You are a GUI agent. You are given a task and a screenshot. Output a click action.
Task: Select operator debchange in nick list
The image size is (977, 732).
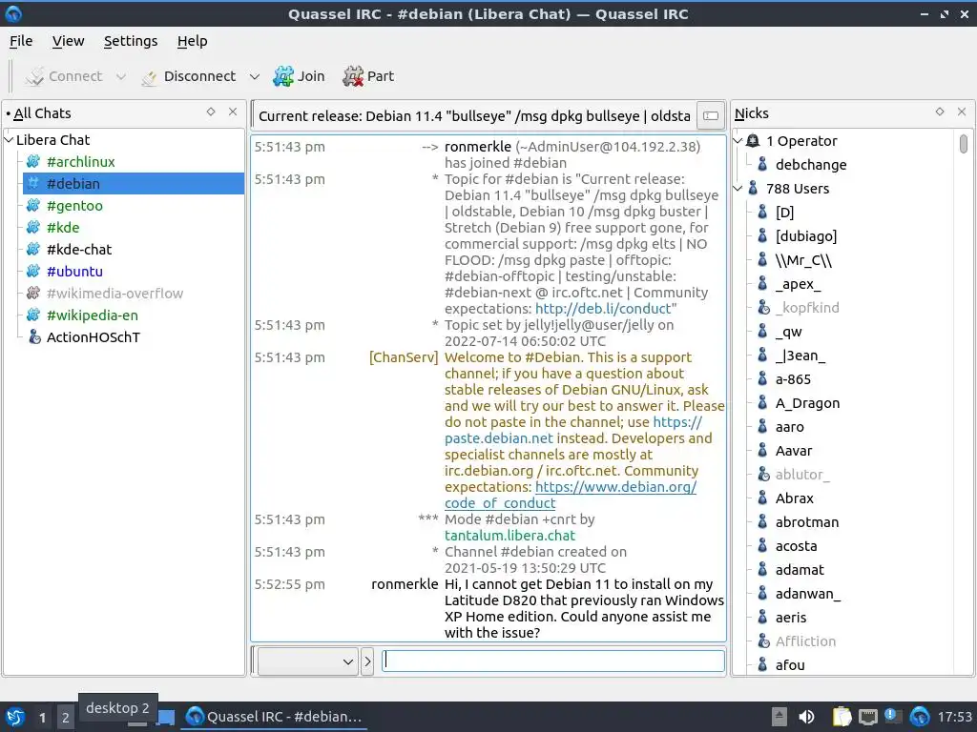click(x=811, y=165)
